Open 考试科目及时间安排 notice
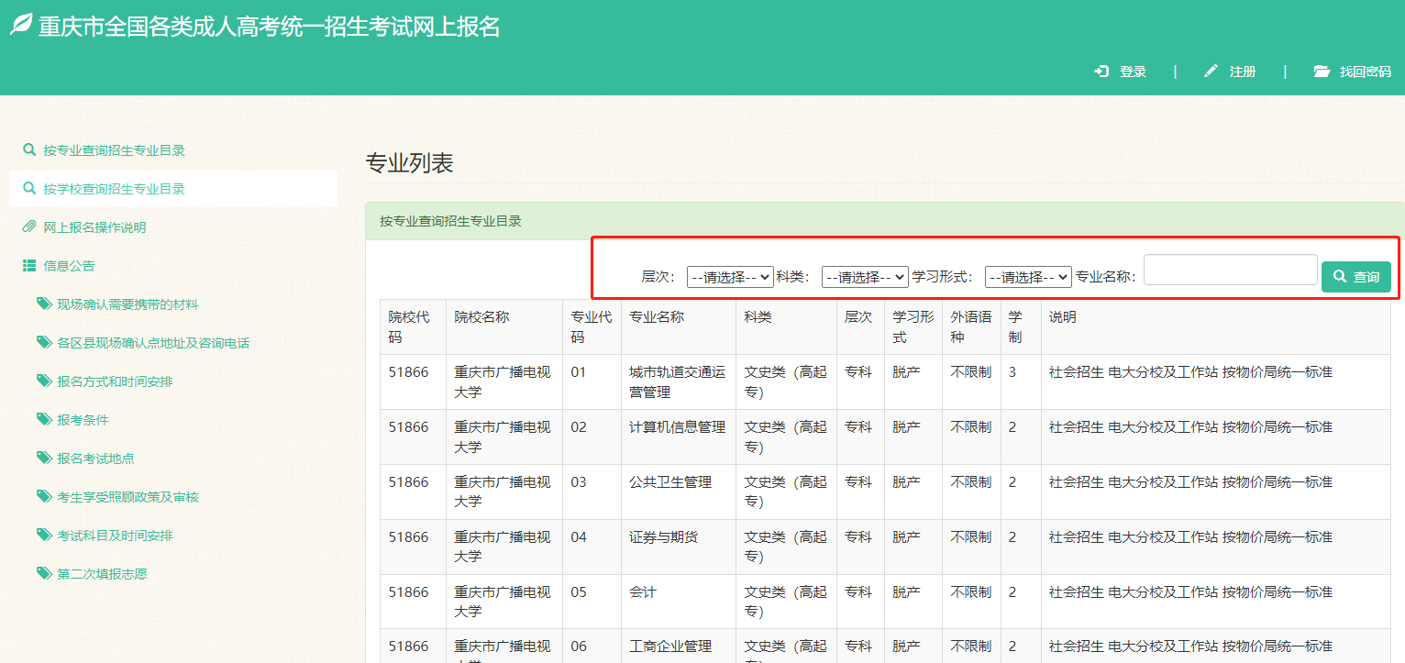The image size is (1405, 663). pyautogui.click(x=115, y=536)
